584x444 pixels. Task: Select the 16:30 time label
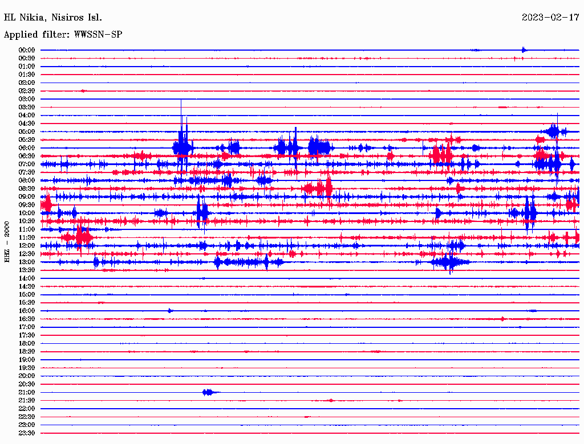[27, 319]
